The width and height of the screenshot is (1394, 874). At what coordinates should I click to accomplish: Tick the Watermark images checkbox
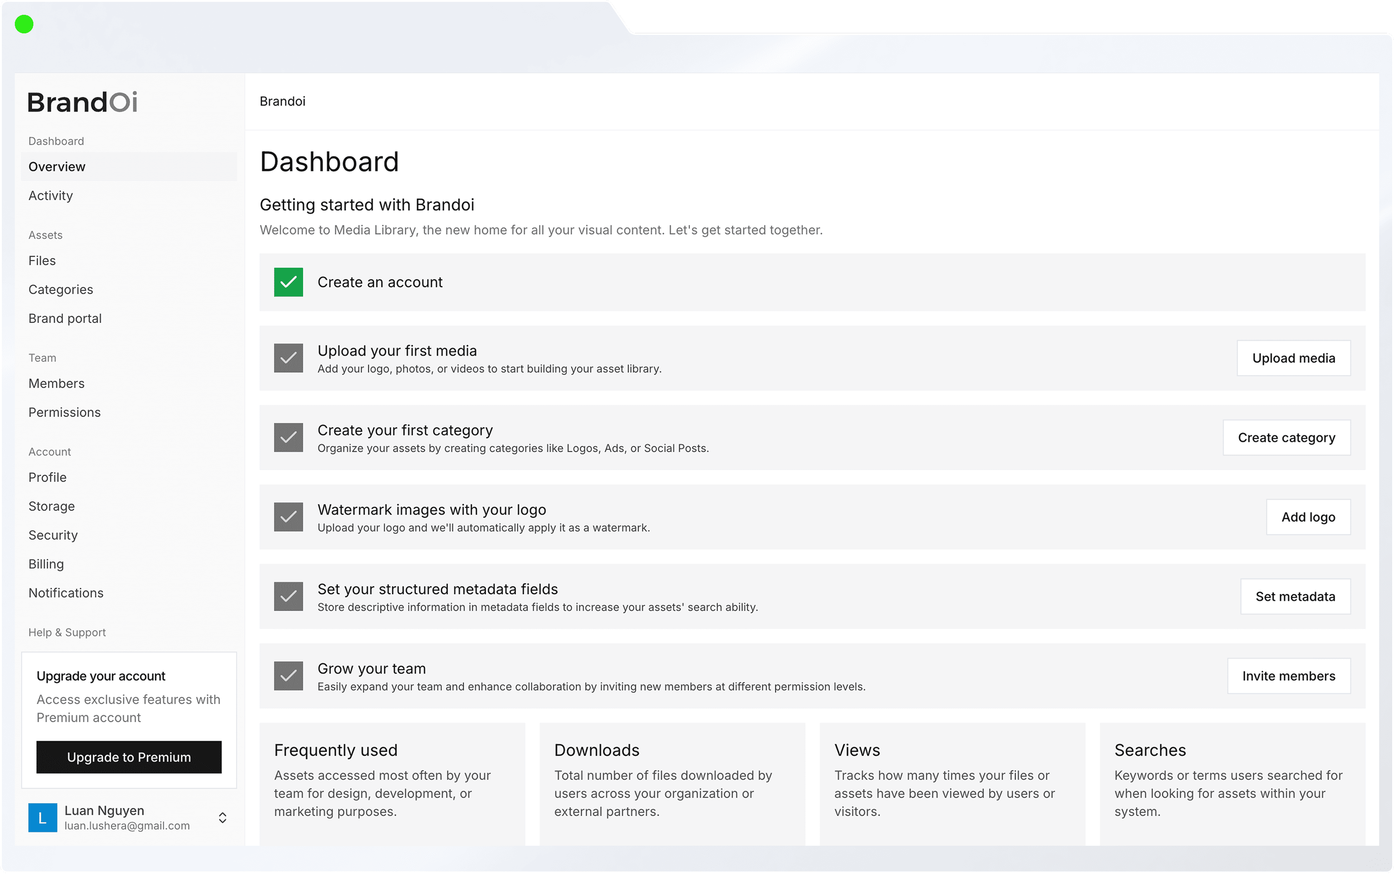[288, 517]
